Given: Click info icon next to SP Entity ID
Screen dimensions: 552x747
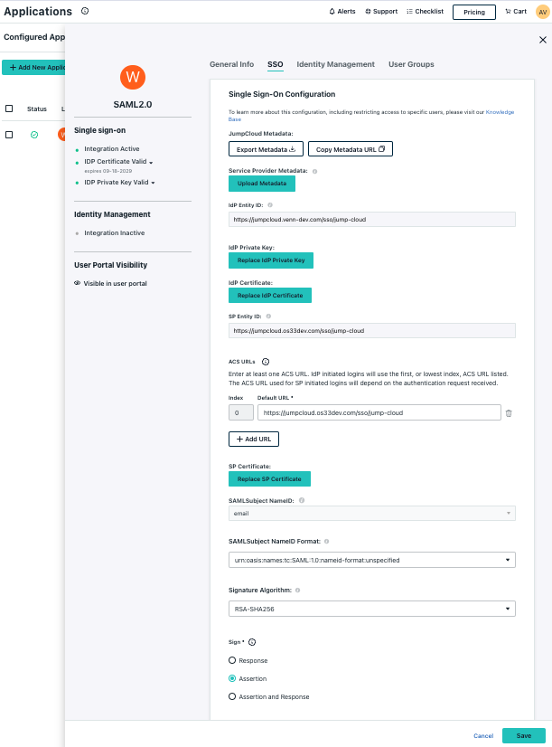Looking at the screenshot, I should point(268,317).
